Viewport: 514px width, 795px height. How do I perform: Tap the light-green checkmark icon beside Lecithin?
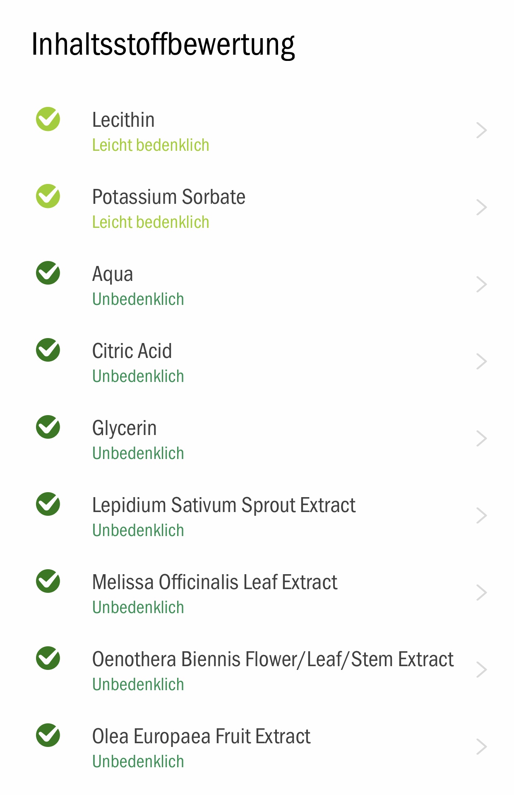(48, 119)
